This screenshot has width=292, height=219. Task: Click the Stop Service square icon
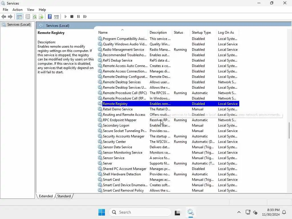(72, 17)
